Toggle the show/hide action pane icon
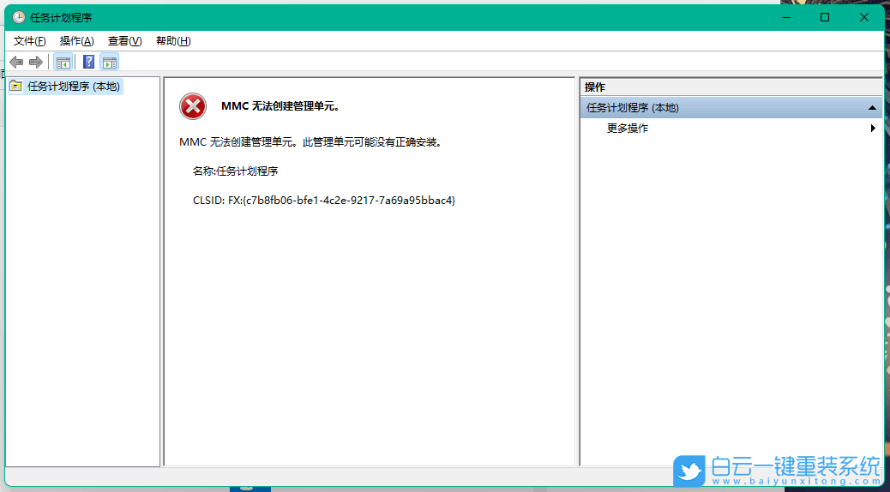The height and width of the screenshot is (492, 890). pos(110,62)
